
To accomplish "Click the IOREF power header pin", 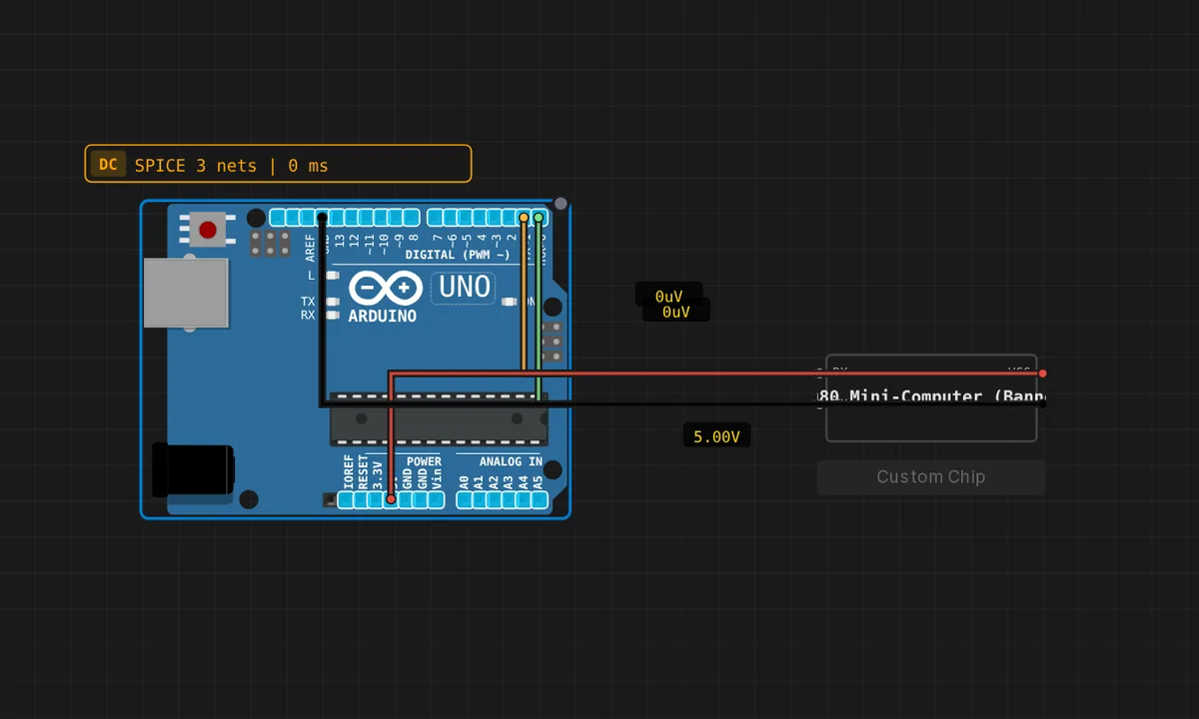I will tap(346, 499).
